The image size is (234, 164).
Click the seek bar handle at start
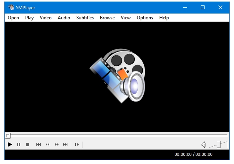click(8, 136)
